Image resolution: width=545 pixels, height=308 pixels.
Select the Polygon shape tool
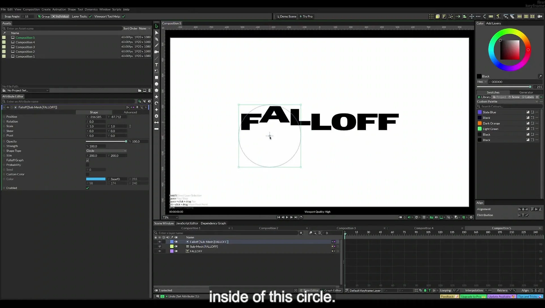[156, 90]
